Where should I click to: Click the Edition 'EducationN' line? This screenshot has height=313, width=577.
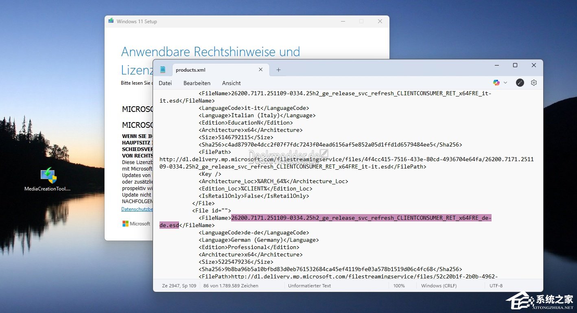coord(246,123)
